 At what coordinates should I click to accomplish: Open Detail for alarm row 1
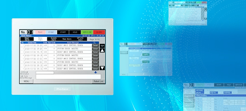[95, 45]
